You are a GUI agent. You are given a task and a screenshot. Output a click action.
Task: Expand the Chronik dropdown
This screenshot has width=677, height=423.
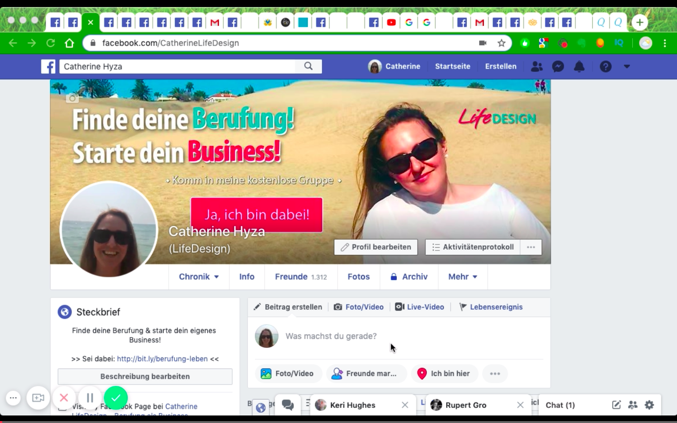(198, 277)
